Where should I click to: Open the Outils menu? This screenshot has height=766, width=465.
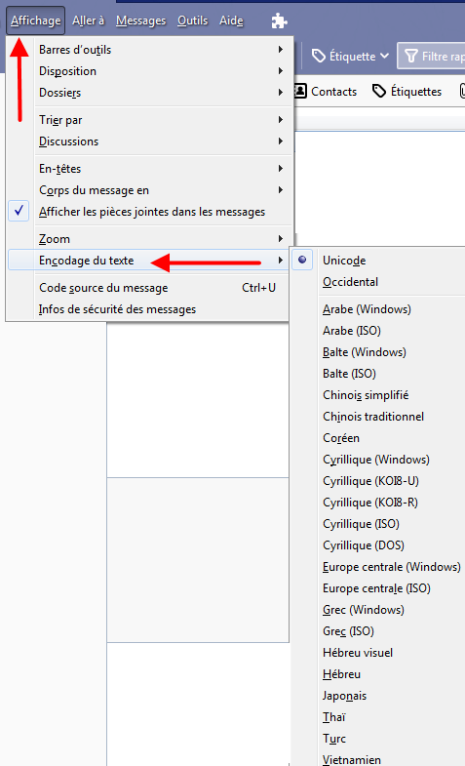pos(192,20)
